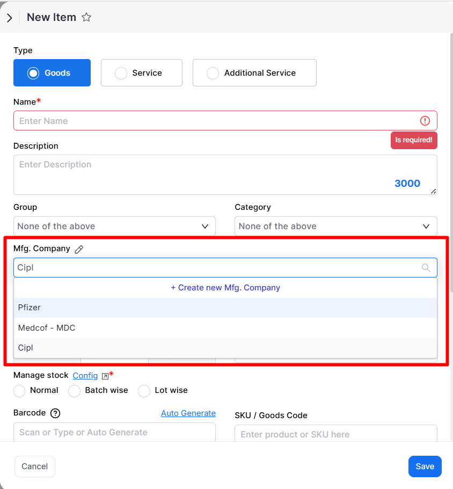This screenshot has width=453, height=489.
Task: Click the search magnifier in the Mfg. Company field
Action: tap(426, 267)
